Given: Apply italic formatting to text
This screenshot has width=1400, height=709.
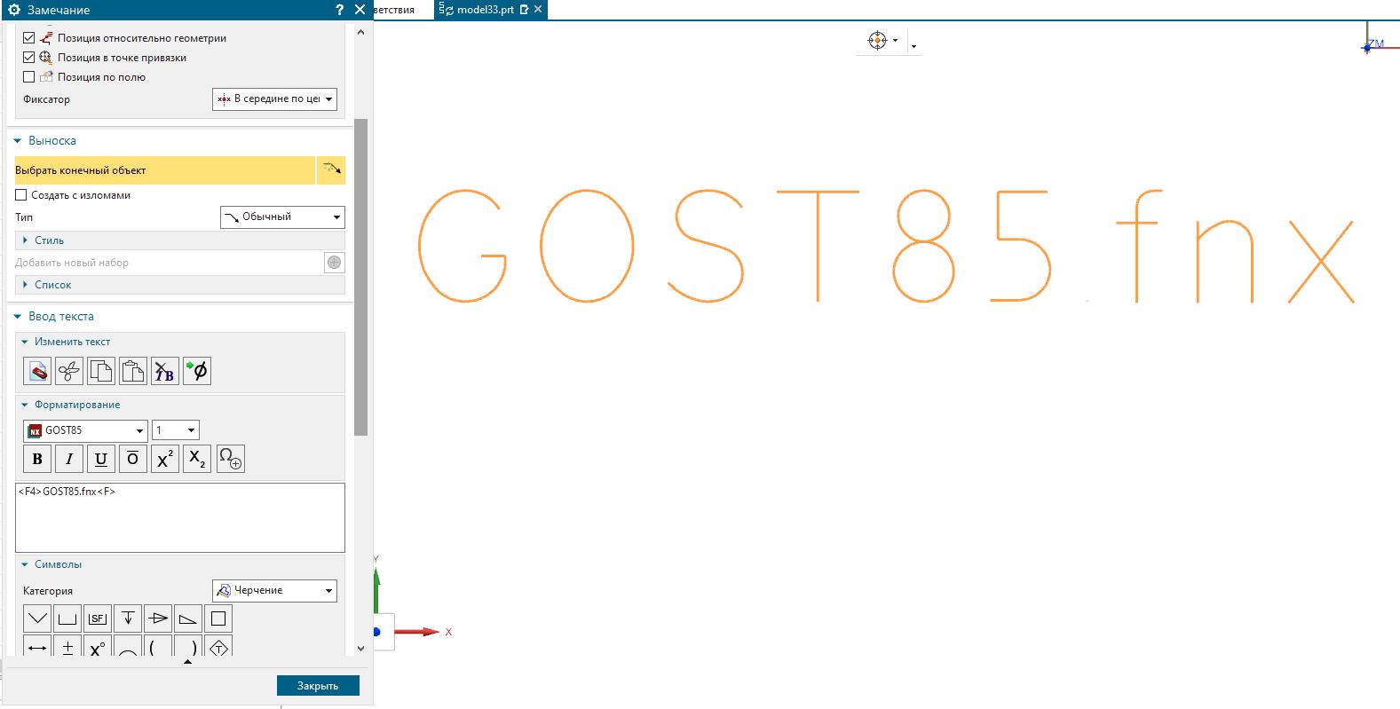Looking at the screenshot, I should [x=69, y=459].
